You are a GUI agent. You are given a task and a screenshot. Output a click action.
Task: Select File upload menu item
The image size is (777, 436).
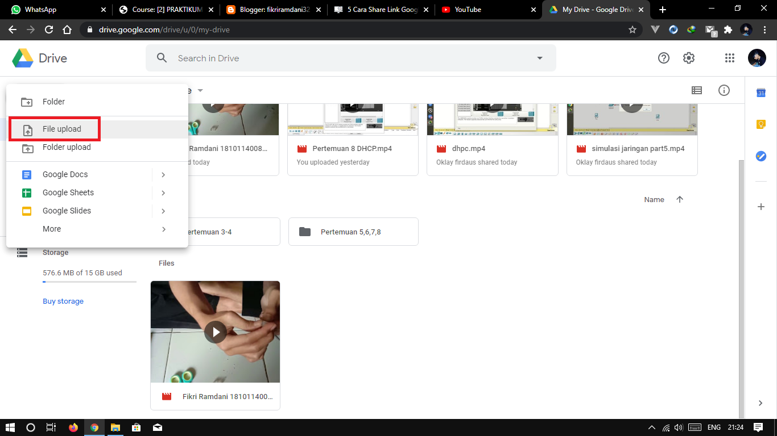tap(97, 129)
